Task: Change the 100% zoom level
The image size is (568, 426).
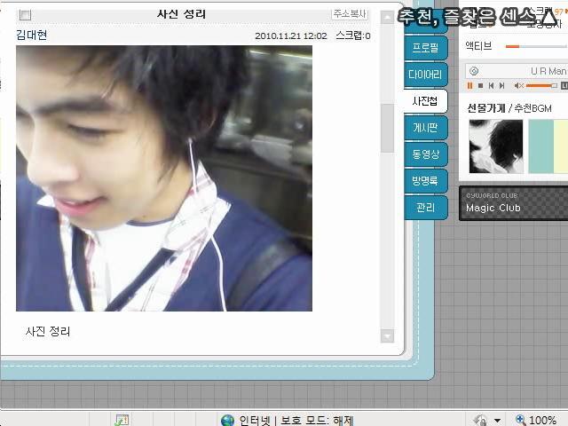Action: click(542, 420)
